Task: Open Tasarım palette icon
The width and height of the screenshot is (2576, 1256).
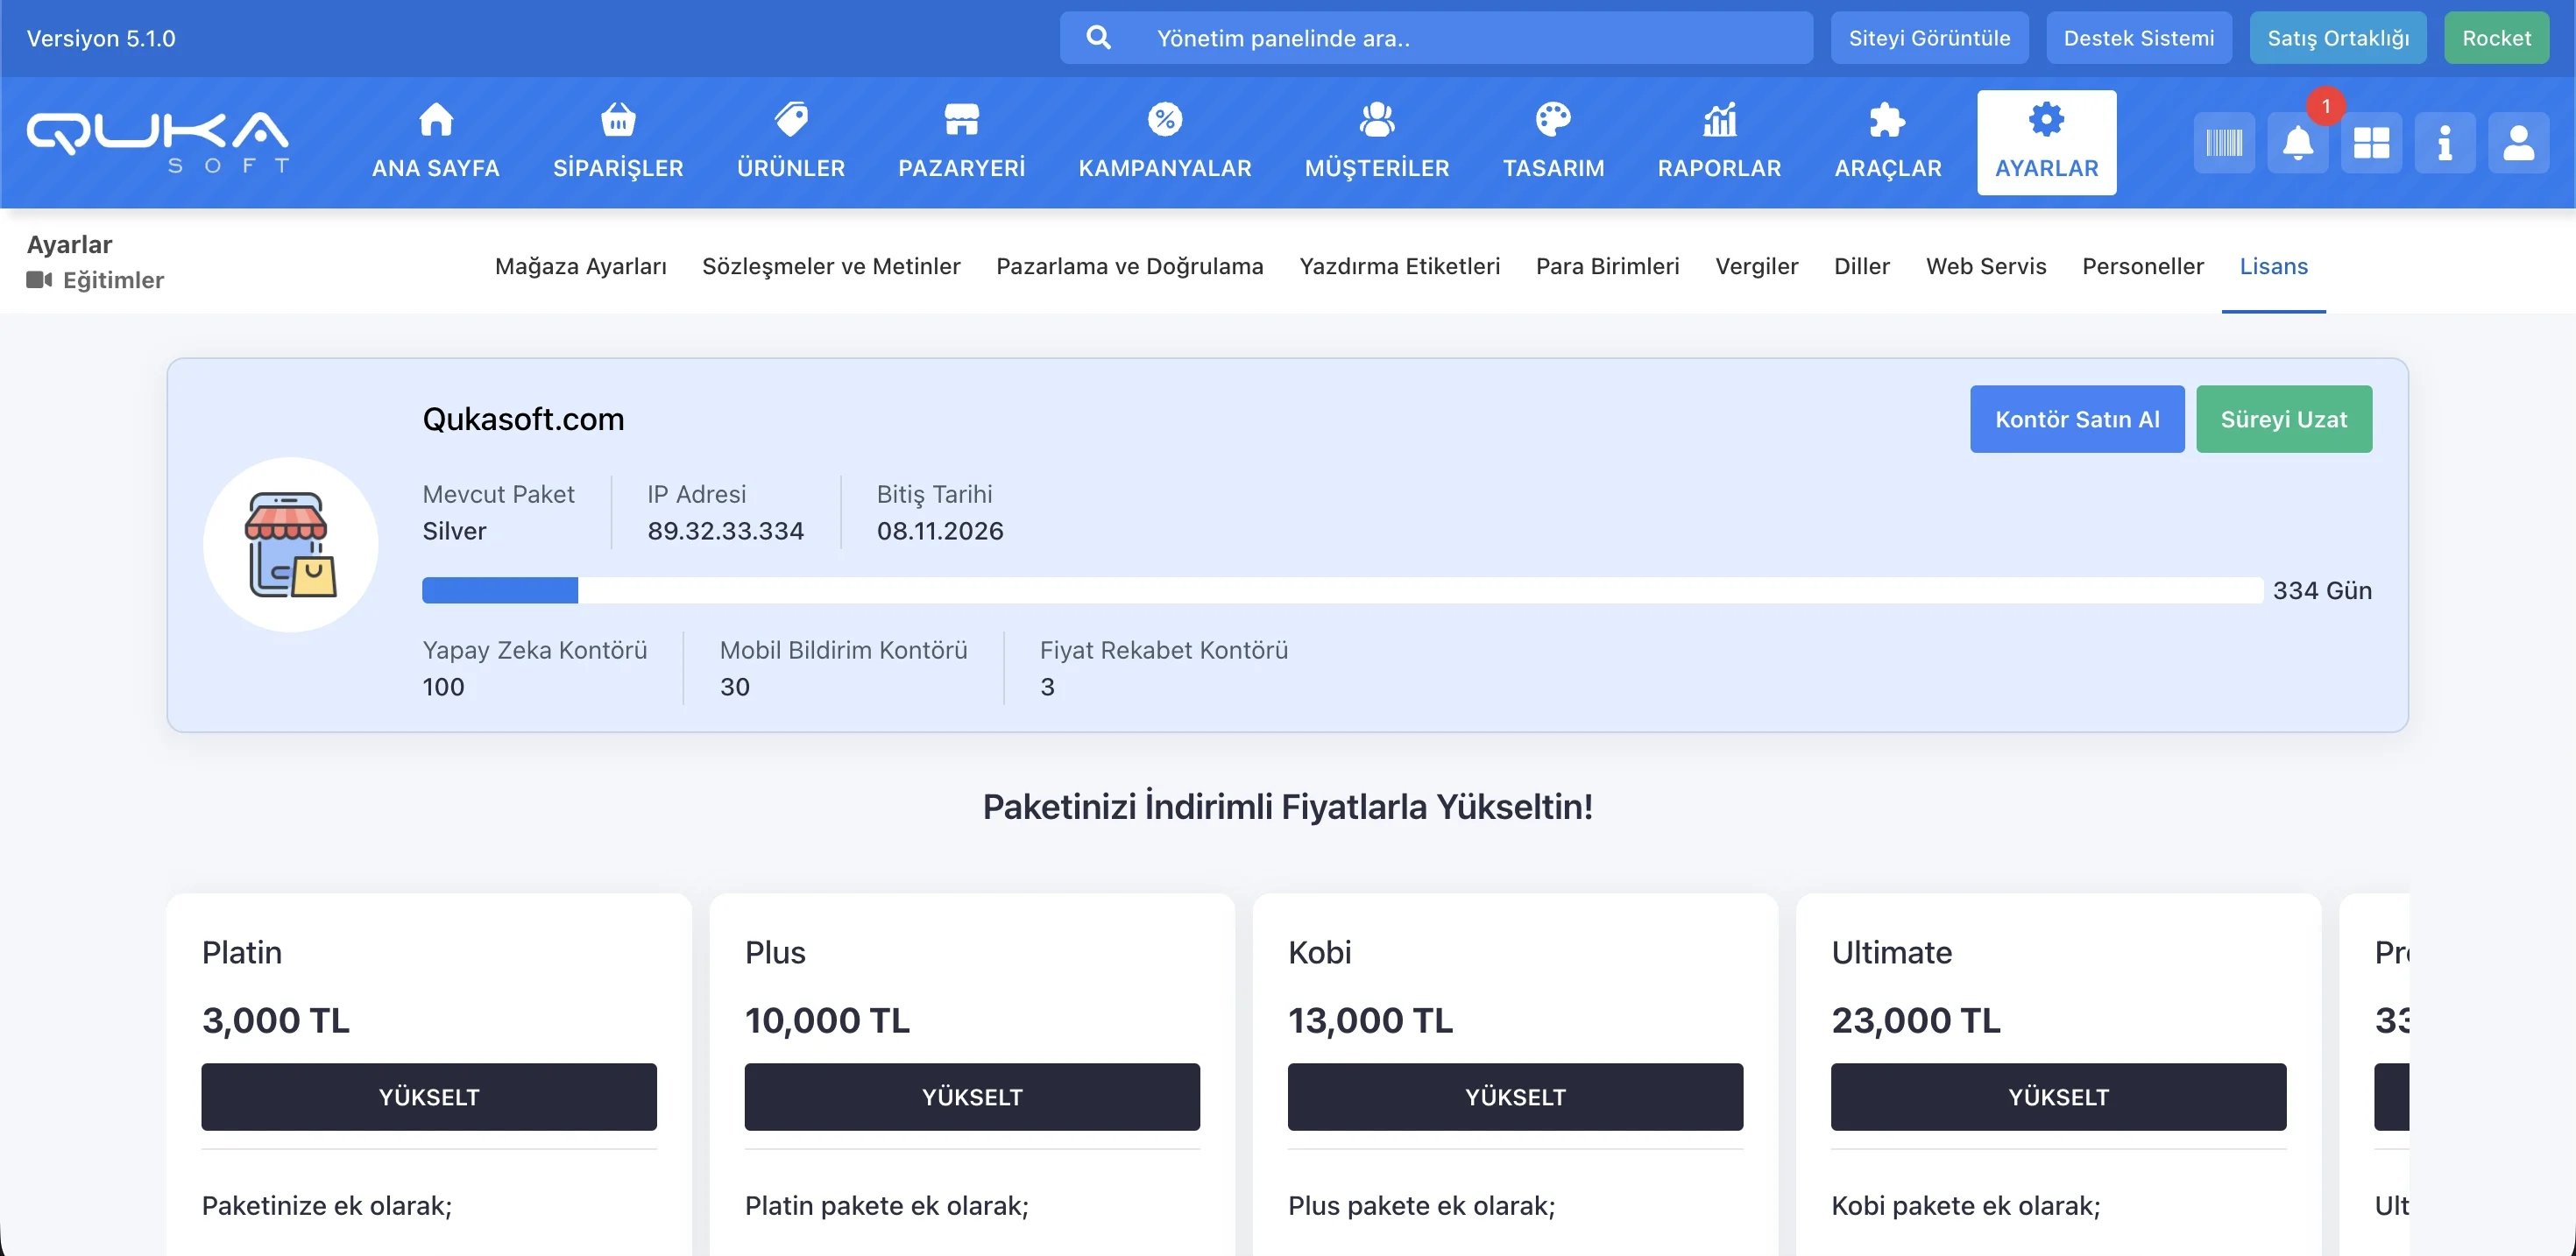Action: [1553, 120]
